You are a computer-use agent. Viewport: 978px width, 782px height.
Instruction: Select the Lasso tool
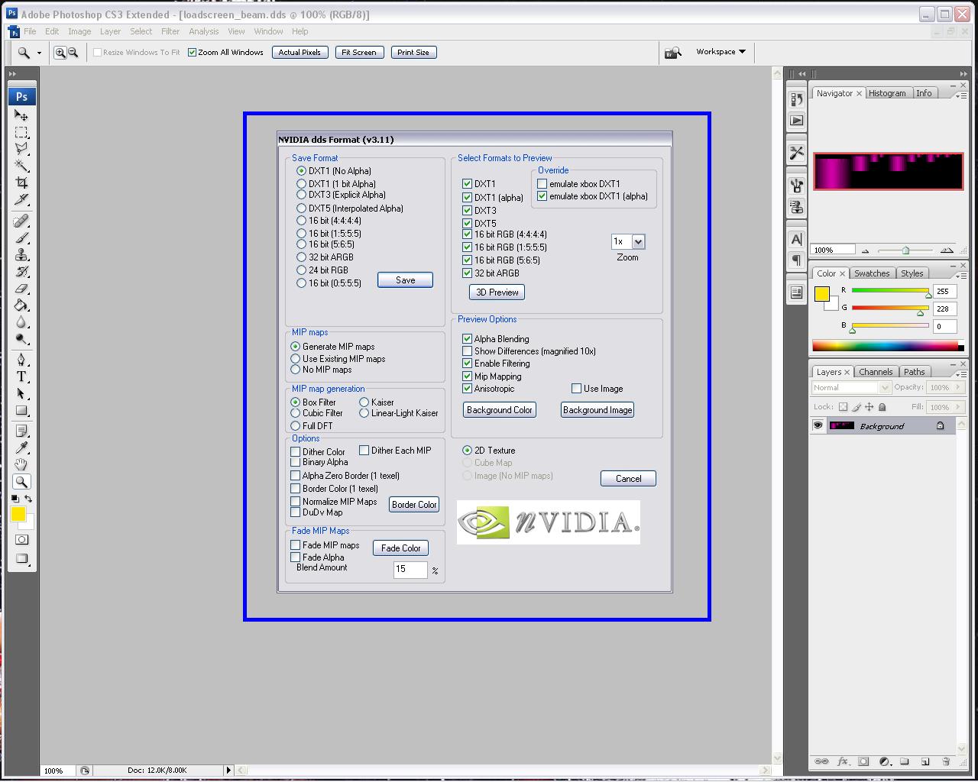point(21,149)
